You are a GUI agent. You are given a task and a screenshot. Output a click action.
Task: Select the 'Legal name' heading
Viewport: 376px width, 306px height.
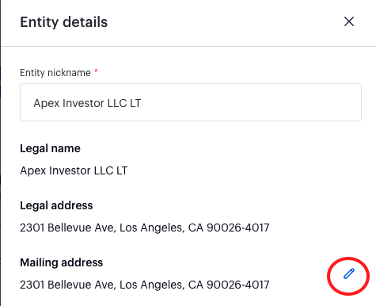pos(50,148)
